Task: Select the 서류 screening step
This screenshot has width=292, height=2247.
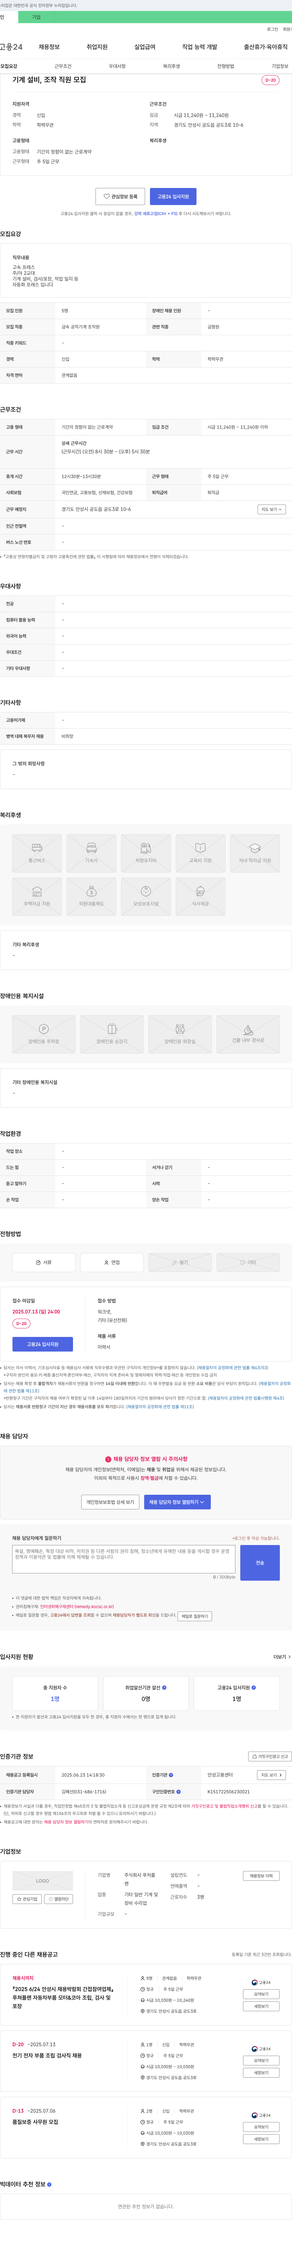Action: click(x=43, y=1262)
